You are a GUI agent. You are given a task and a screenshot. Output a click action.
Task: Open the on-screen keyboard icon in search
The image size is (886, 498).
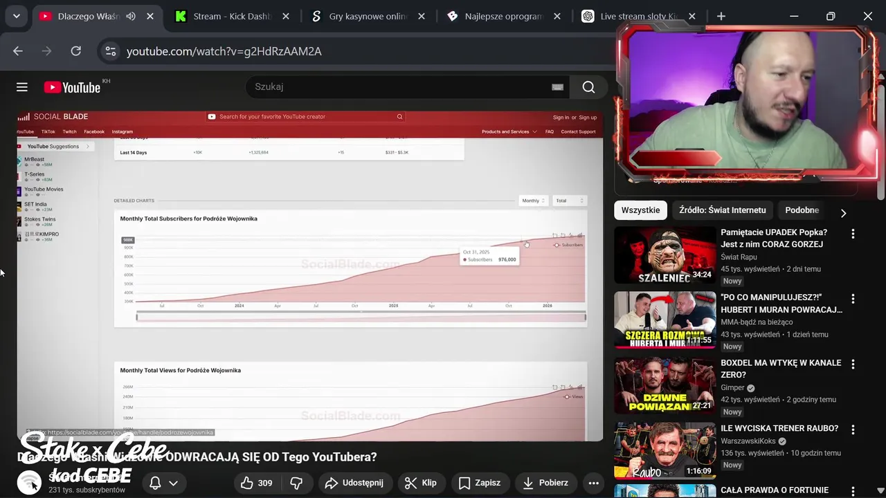[x=557, y=87]
